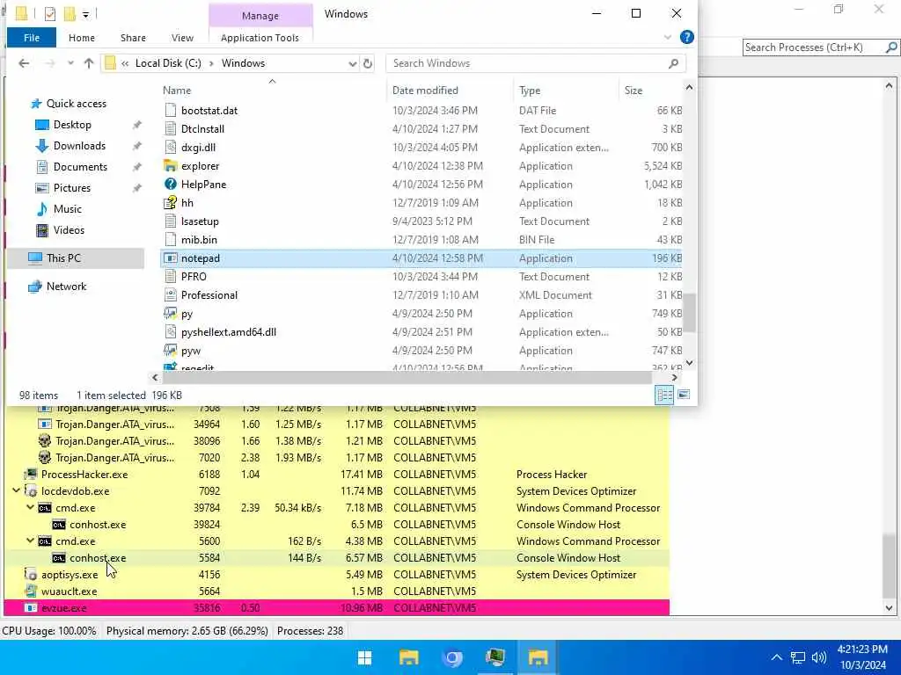This screenshot has height=675, width=901.
Task: Open Quick access in navigation pane
Action: pyautogui.click(x=77, y=104)
